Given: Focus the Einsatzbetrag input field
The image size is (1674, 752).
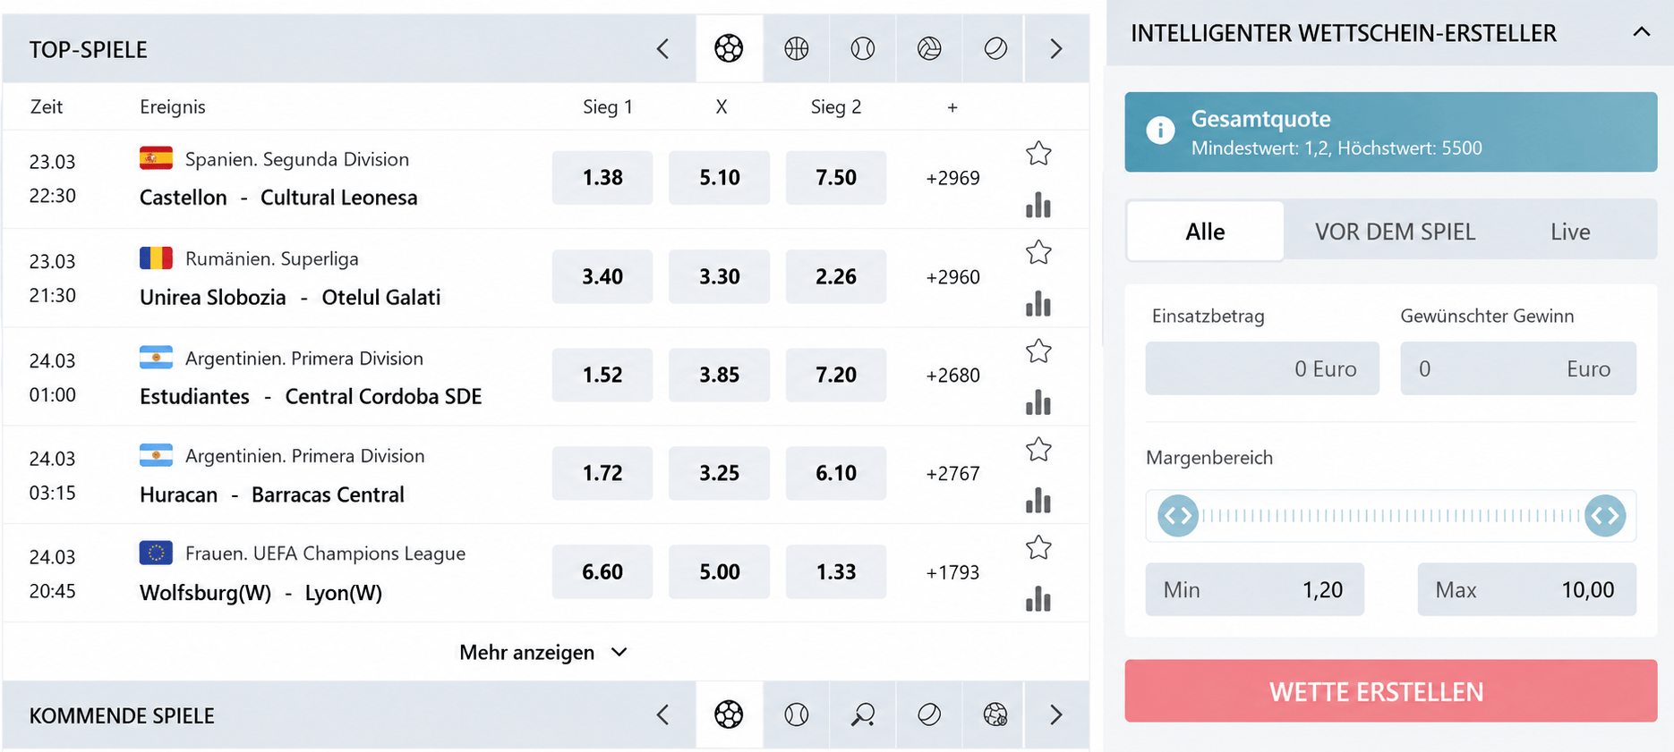Looking at the screenshot, I should (1262, 368).
